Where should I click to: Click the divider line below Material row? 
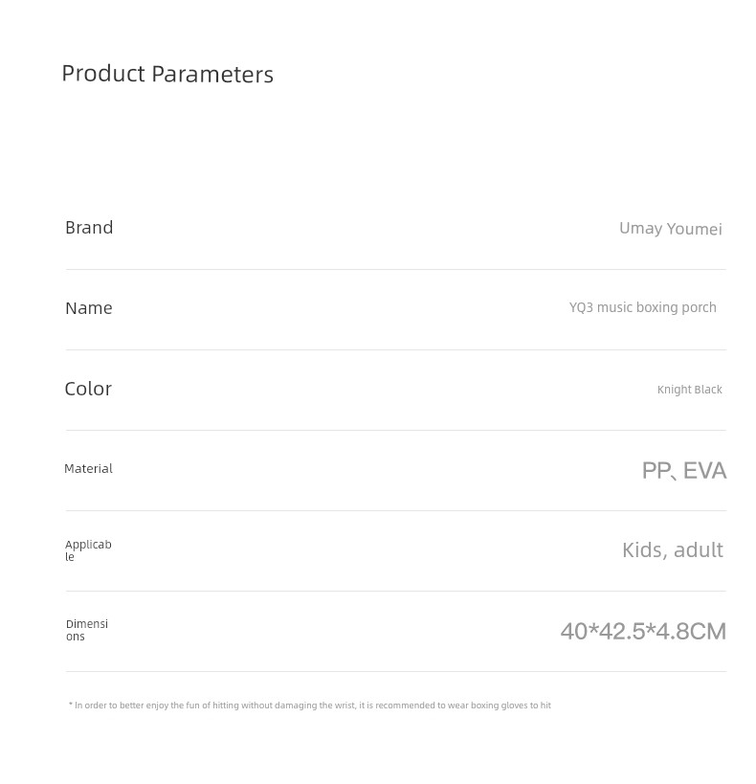click(395, 510)
